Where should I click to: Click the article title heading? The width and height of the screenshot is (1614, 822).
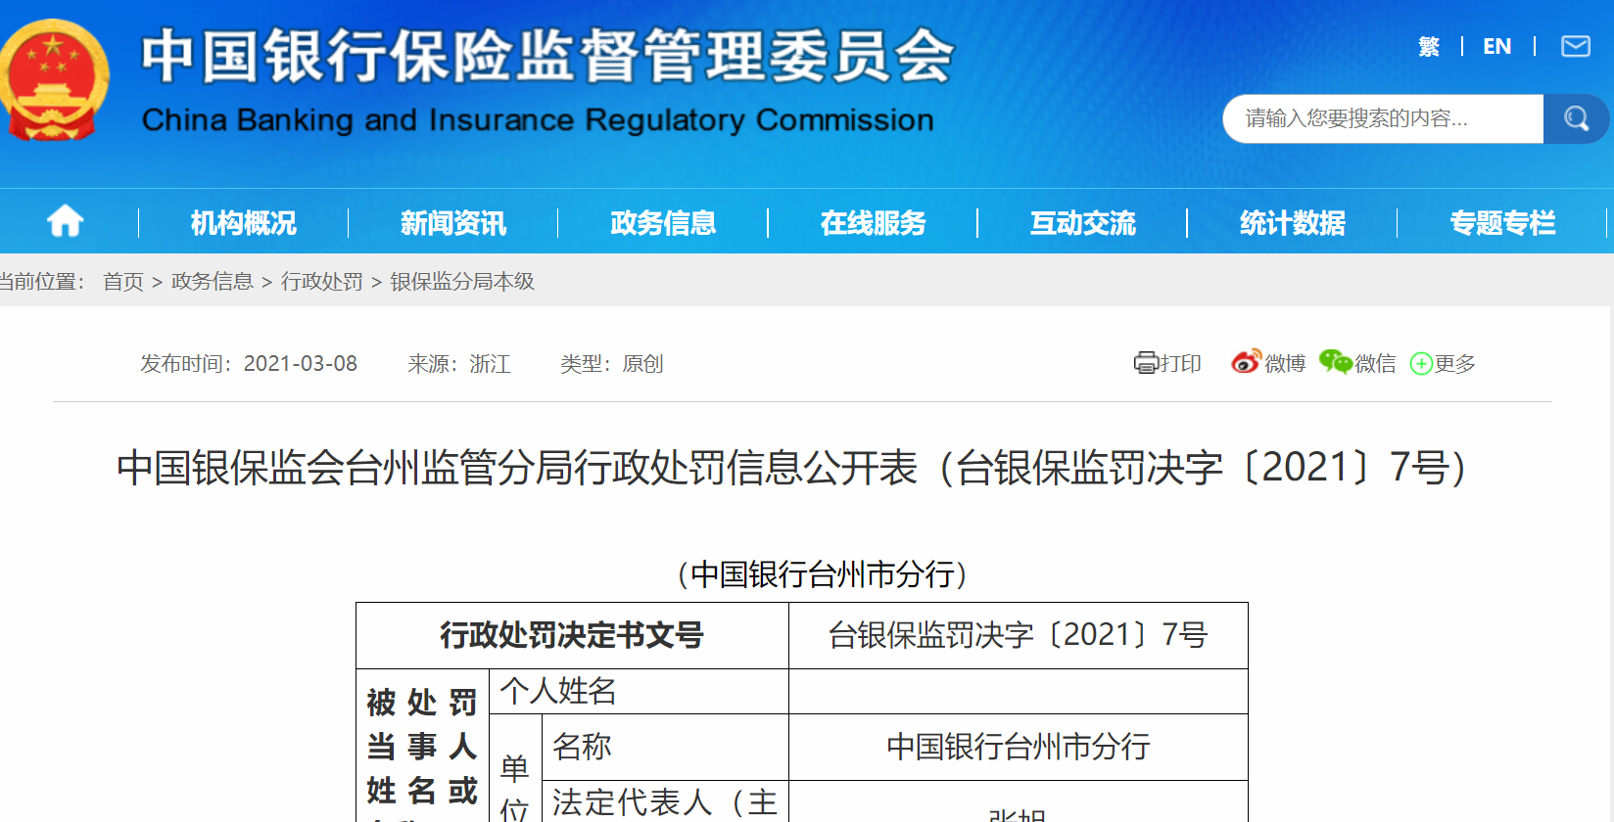791,468
